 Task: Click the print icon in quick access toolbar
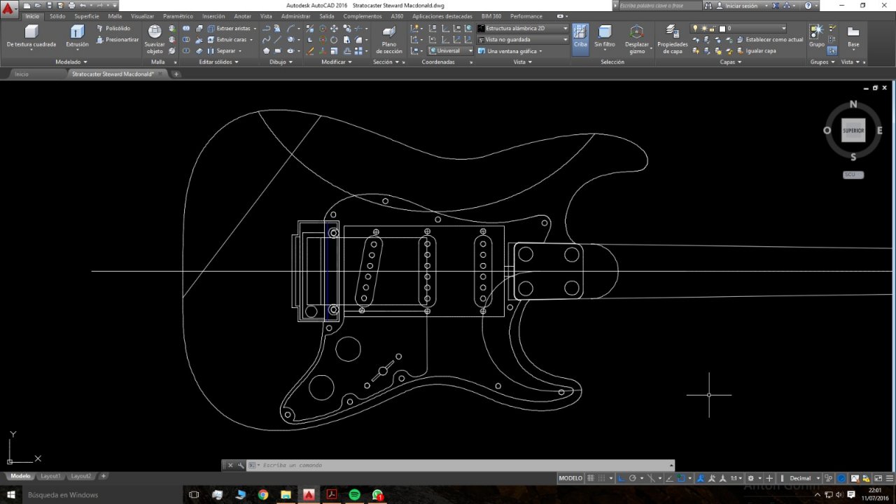(x=71, y=5)
